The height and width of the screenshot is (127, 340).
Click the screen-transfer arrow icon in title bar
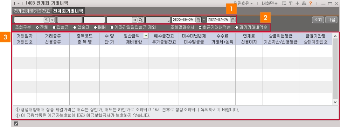284,3
